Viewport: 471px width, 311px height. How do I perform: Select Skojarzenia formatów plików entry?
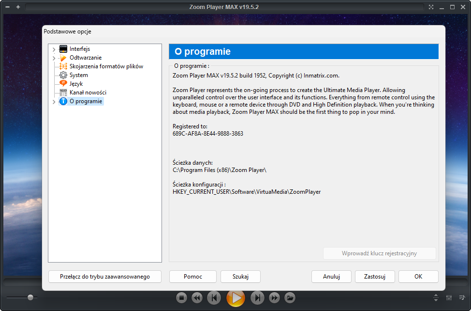click(x=106, y=66)
